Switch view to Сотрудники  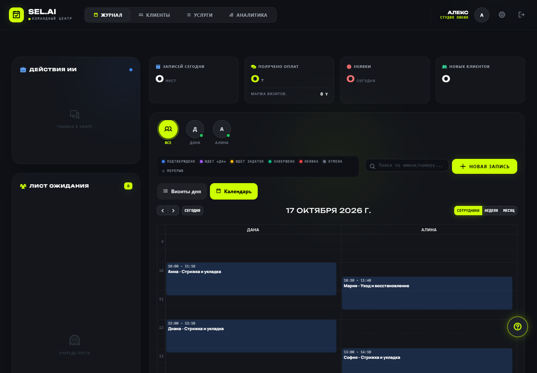point(468,211)
